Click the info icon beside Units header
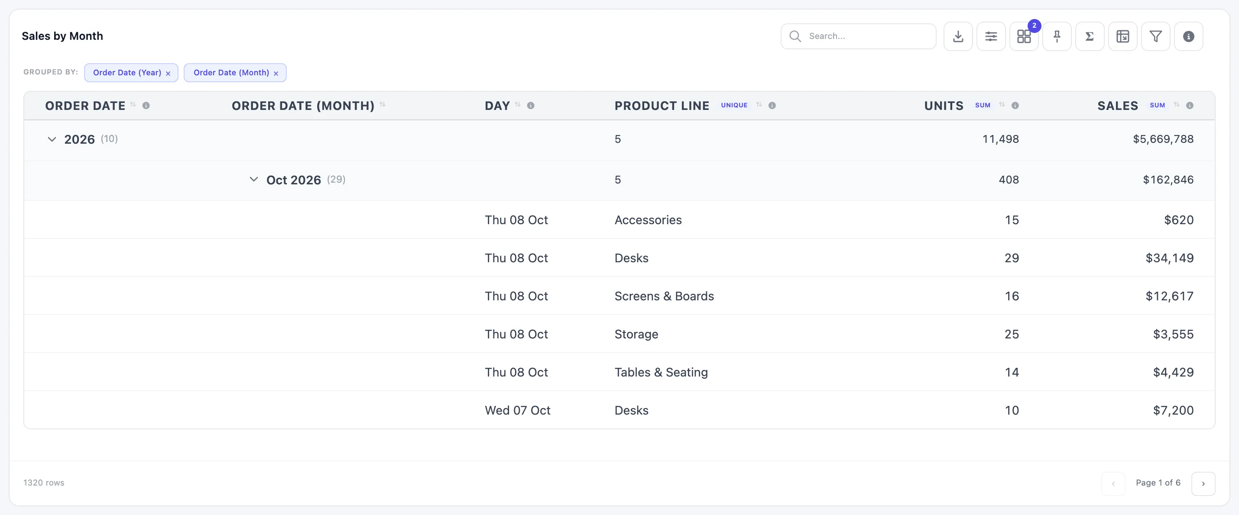The image size is (1239, 515). coord(1015,106)
